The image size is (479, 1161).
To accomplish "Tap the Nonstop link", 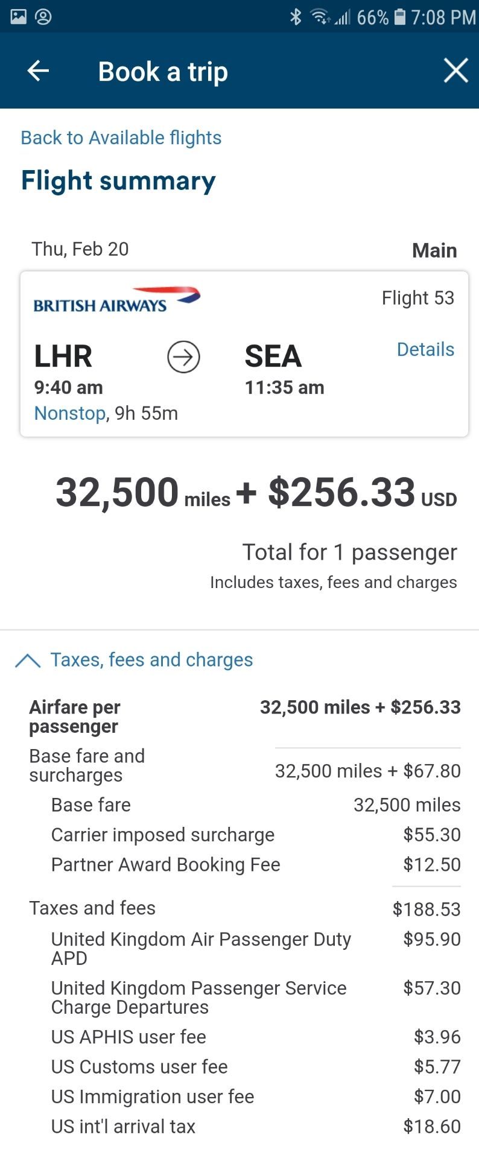I will pyautogui.click(x=70, y=413).
